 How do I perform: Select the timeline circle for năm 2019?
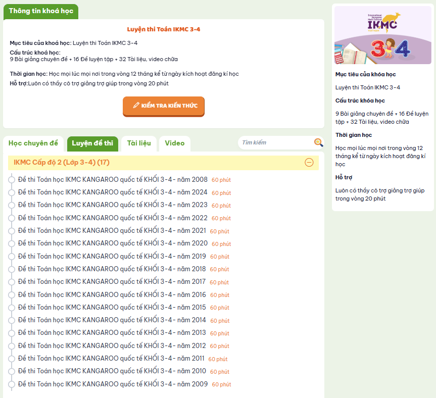12,256
